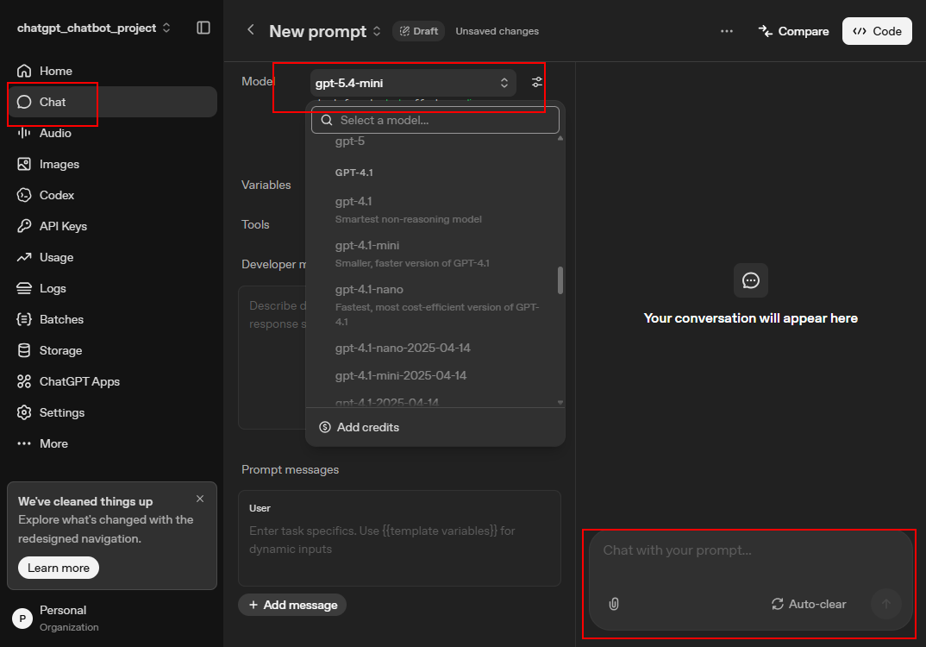This screenshot has width=926, height=647.
Task: Click the Home icon in sidebar
Action: pyautogui.click(x=23, y=71)
